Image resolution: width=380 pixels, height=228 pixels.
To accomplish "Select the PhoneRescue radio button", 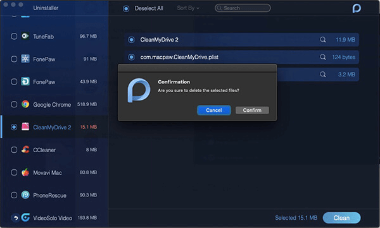I will (14, 195).
